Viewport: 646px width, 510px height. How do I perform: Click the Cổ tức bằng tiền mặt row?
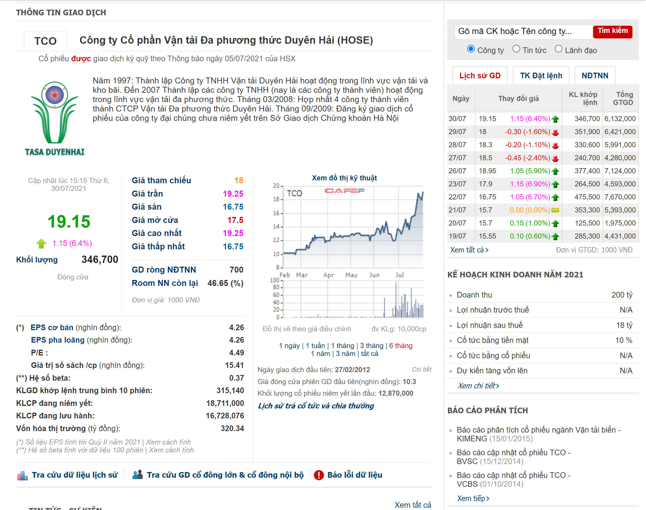point(543,340)
